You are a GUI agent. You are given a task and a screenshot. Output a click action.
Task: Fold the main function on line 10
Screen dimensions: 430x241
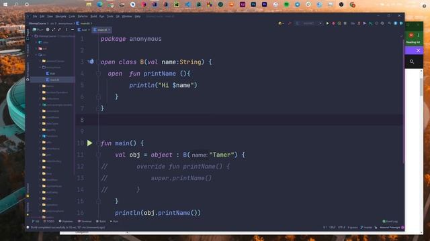(x=98, y=143)
